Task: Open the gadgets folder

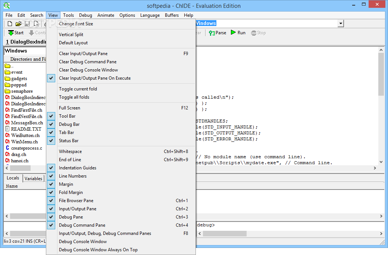Action: pyautogui.click(x=16, y=79)
